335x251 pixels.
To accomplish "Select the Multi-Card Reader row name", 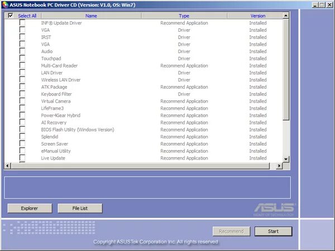I will coord(59,65).
